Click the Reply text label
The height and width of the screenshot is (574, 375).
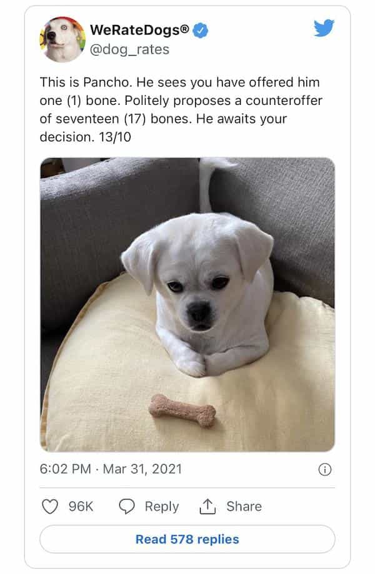(162, 507)
